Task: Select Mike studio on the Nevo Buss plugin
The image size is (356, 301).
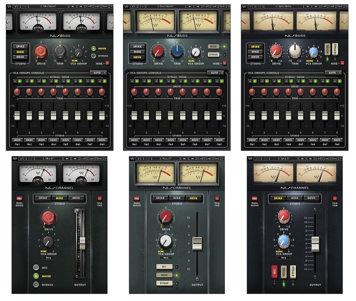Action: coord(138,52)
